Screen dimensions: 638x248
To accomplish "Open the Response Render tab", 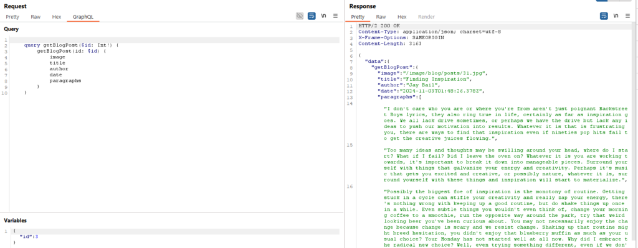I will pyautogui.click(x=426, y=17).
